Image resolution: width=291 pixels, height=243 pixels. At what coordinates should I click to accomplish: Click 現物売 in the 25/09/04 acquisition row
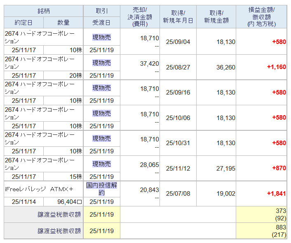102,37
